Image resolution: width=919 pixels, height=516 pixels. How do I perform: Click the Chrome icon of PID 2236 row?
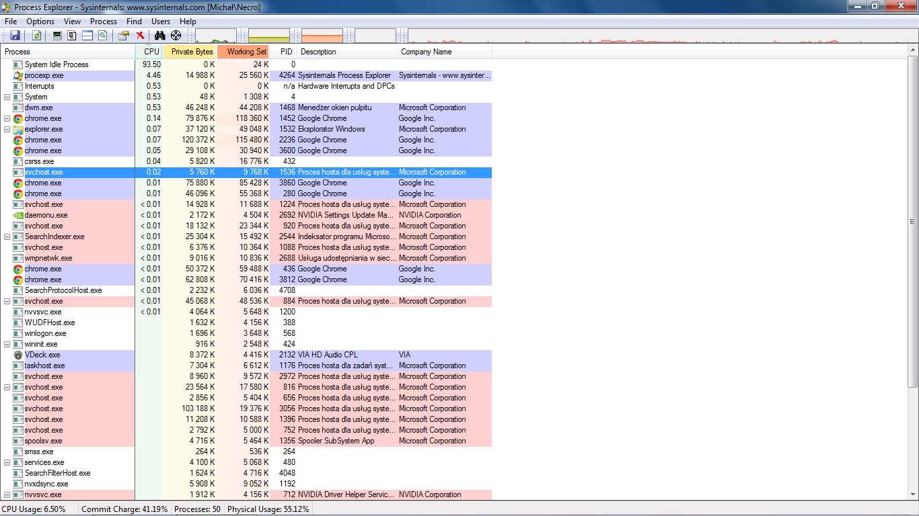pyautogui.click(x=18, y=140)
